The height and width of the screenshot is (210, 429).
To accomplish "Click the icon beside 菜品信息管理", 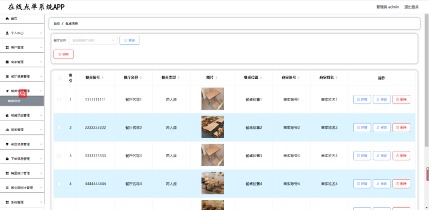I will click(7, 144).
